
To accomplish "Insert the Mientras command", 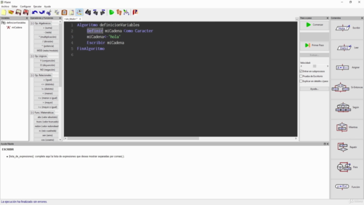I will click(348, 128).
